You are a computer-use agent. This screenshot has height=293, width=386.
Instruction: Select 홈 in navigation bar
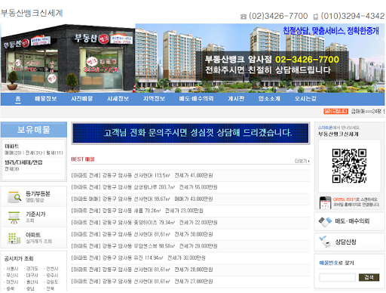pyautogui.click(x=18, y=99)
